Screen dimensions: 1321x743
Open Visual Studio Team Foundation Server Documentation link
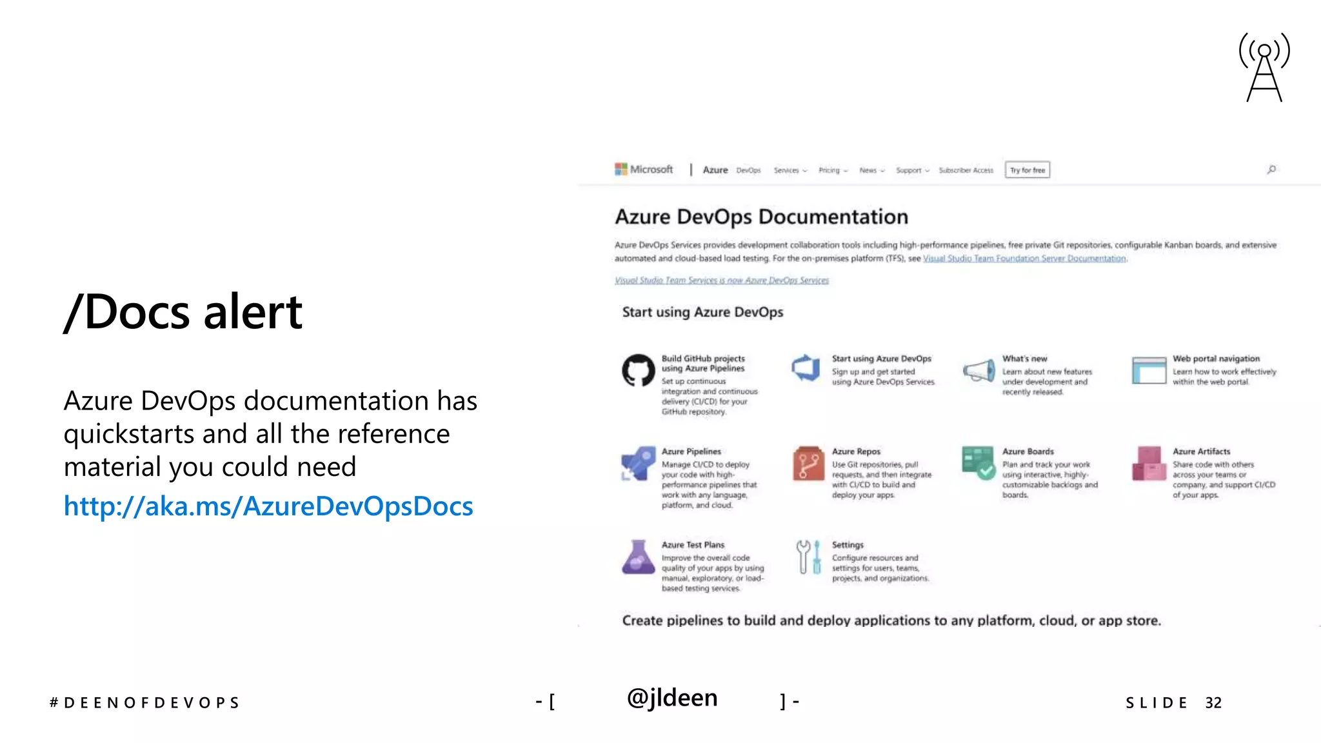pos(1024,259)
